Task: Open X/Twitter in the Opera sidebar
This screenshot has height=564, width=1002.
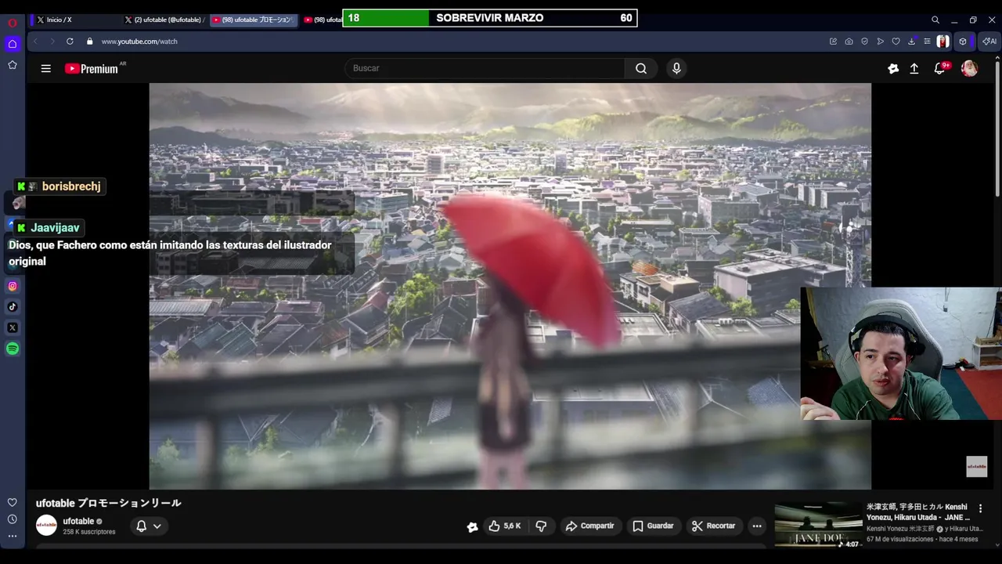Action: coord(12,327)
